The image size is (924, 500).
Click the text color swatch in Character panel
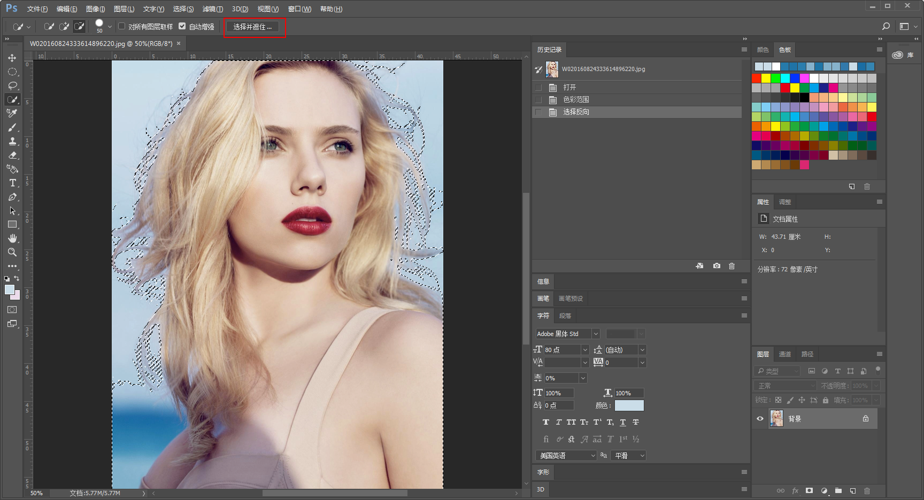coord(629,405)
